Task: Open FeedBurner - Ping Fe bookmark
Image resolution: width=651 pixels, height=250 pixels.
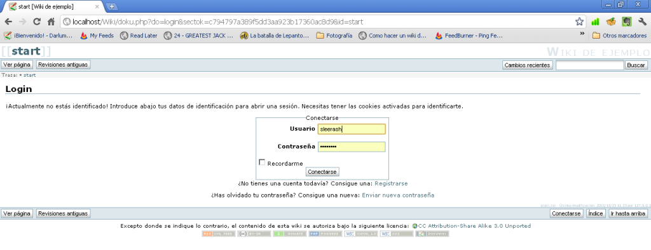Action: (469, 36)
